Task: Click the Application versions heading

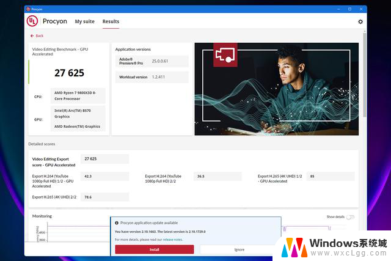Action: point(133,50)
